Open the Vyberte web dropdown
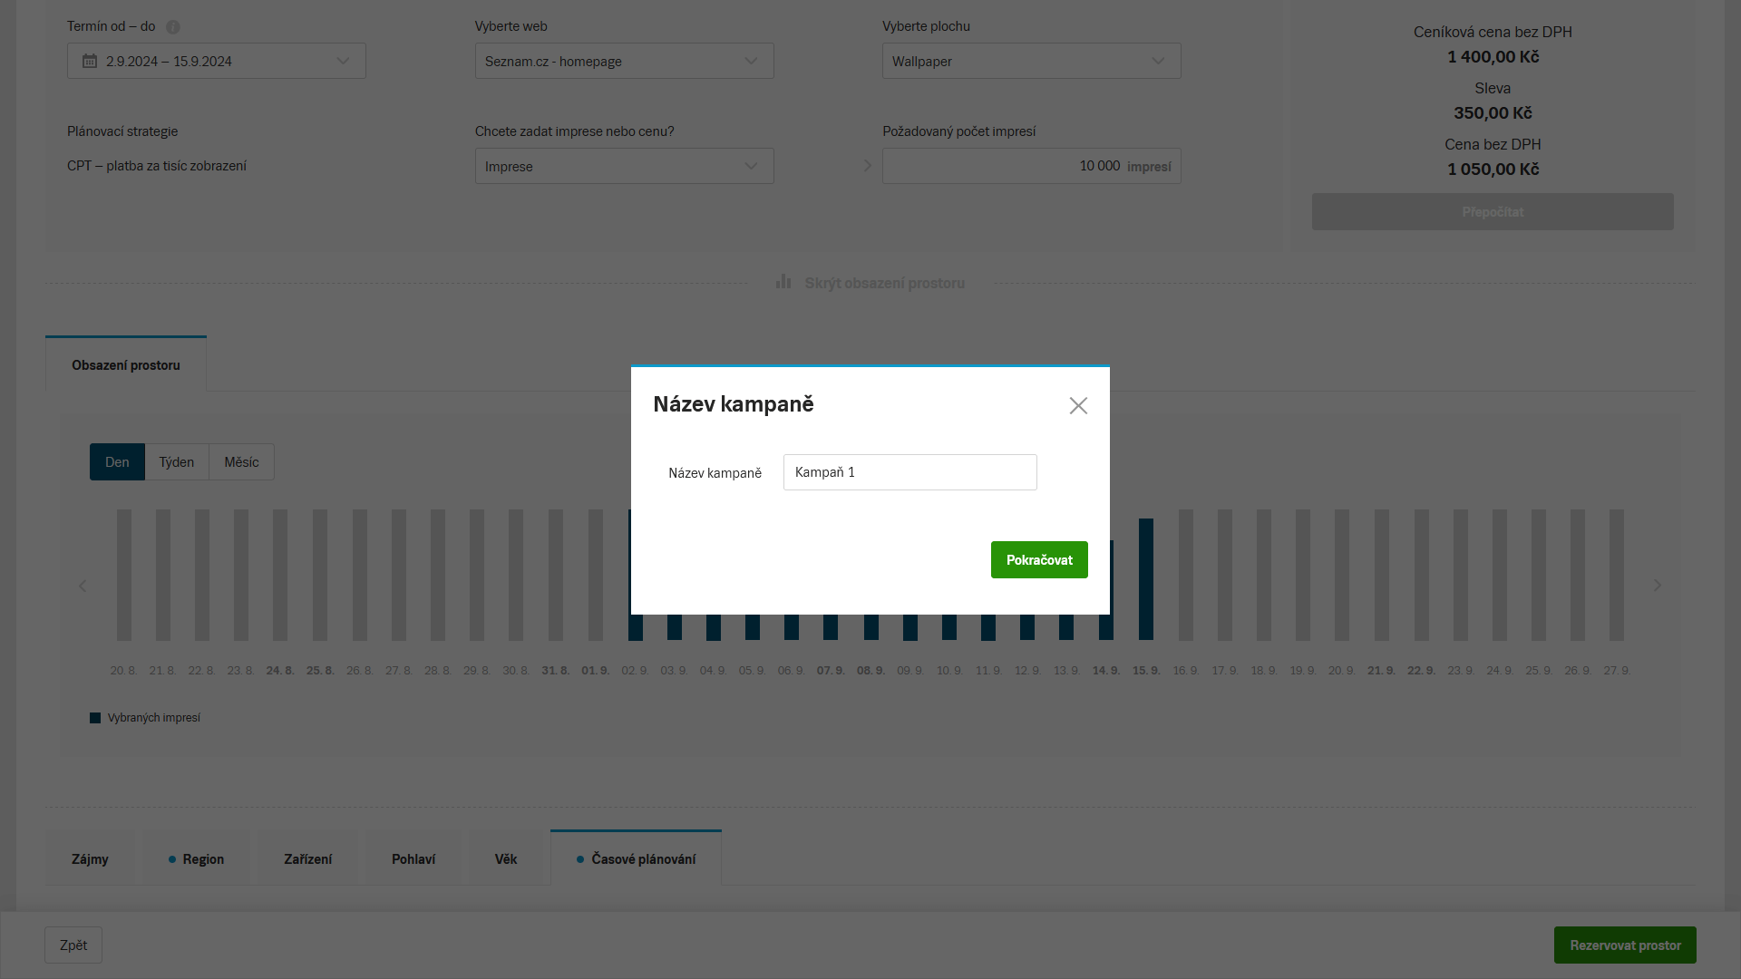Viewport: 1741px width, 979px height. pos(624,61)
